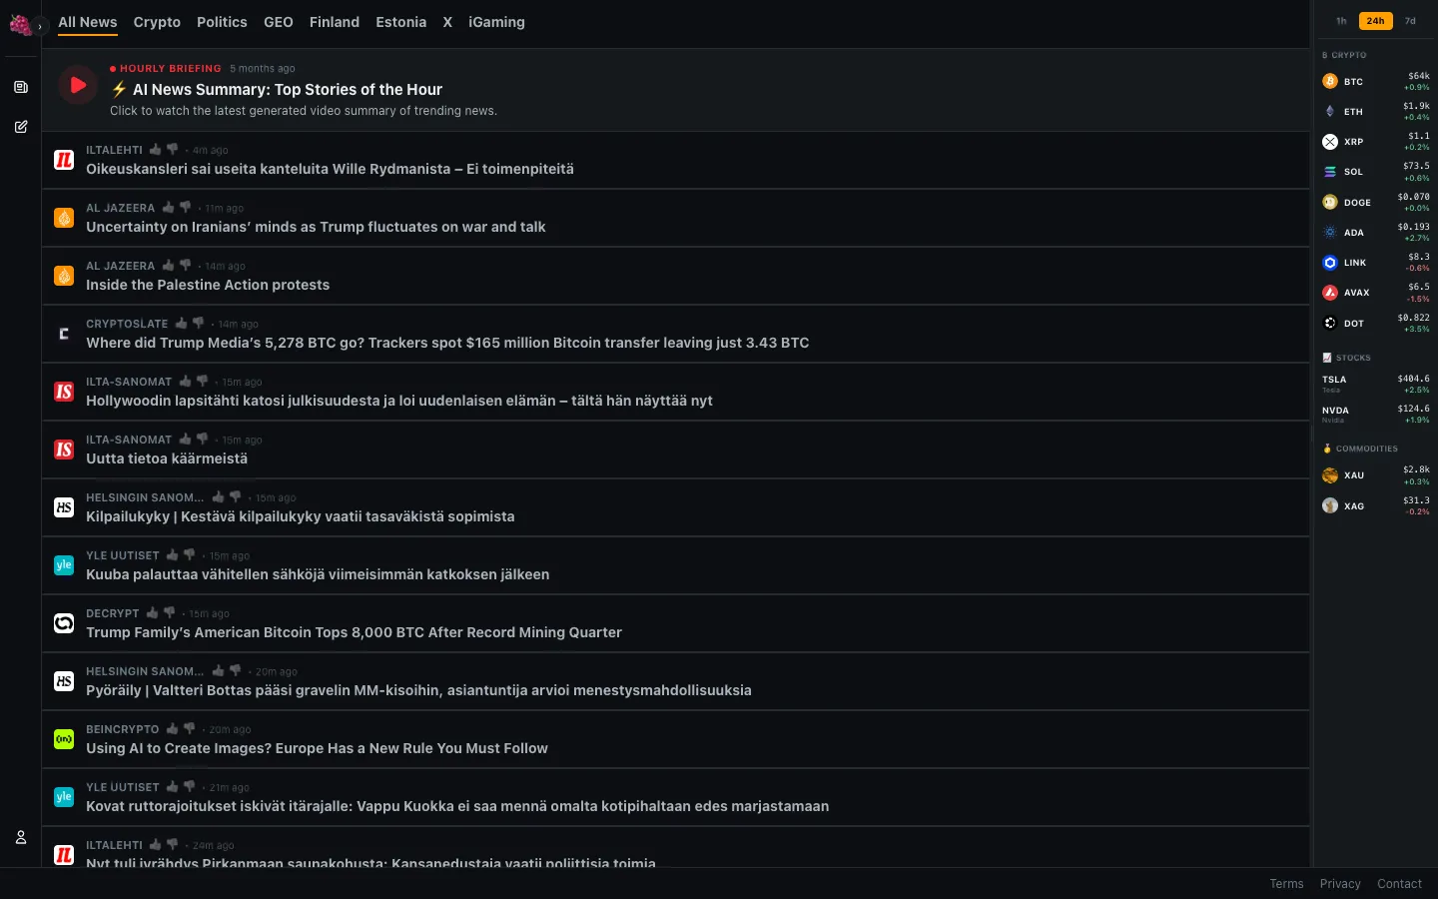Switch to the Politics tab
1438x899 pixels.
[x=222, y=22]
